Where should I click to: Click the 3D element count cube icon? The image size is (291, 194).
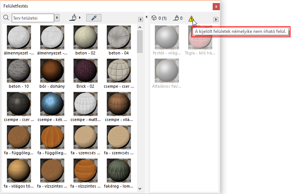click(x=154, y=18)
